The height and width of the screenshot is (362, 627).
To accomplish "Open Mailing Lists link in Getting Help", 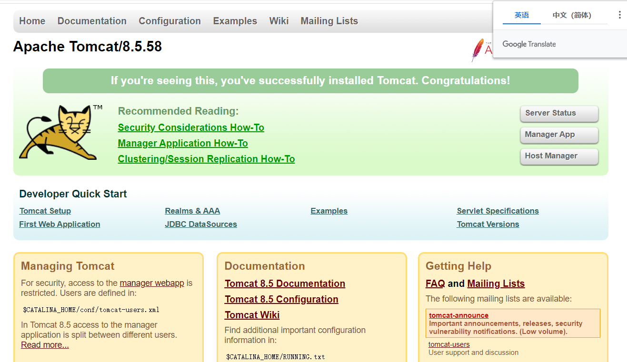I will click(496, 284).
